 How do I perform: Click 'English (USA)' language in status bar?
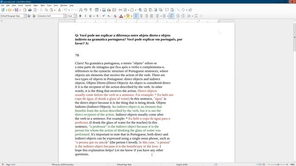[182, 165]
